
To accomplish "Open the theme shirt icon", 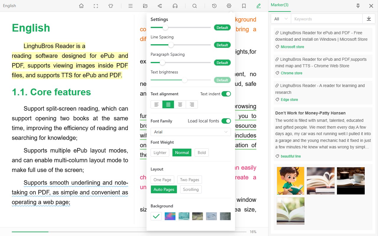I will [x=111, y=6].
